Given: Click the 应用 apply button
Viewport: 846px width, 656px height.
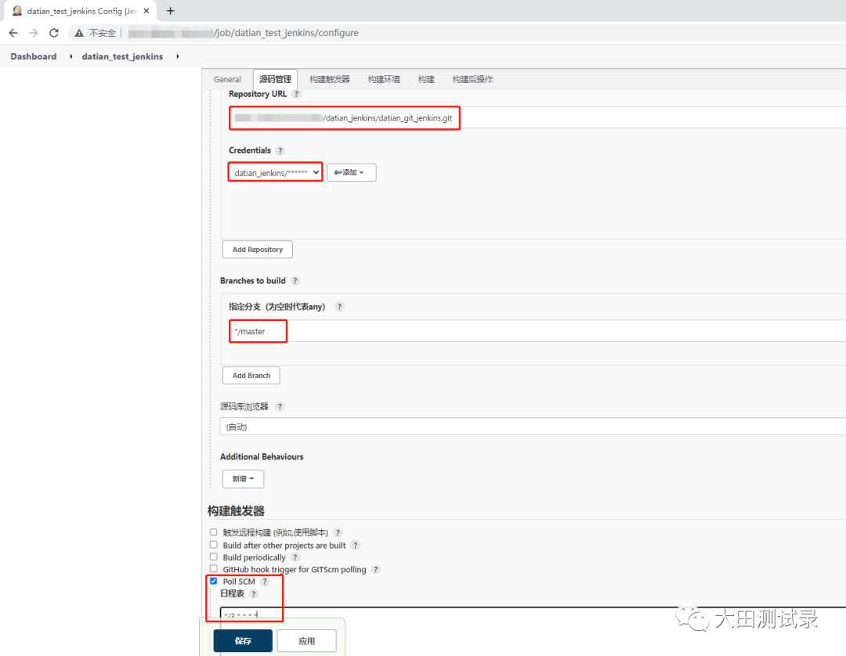Looking at the screenshot, I should pos(306,641).
